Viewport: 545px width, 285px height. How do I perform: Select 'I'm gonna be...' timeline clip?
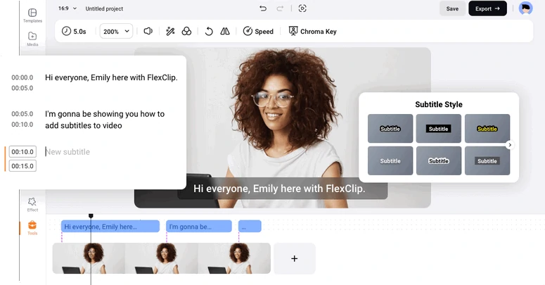click(199, 226)
